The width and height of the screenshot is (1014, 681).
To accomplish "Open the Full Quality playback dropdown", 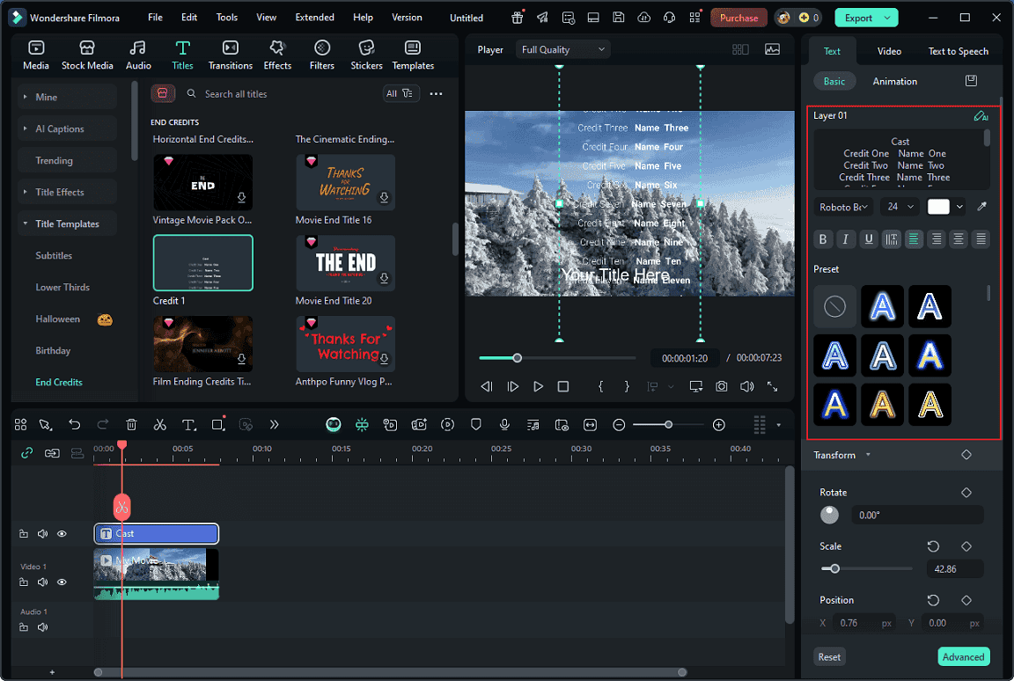I will 562,48.
